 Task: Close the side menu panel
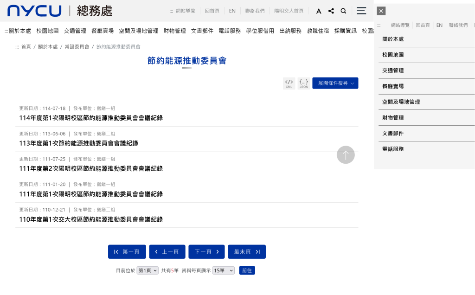[x=381, y=11]
